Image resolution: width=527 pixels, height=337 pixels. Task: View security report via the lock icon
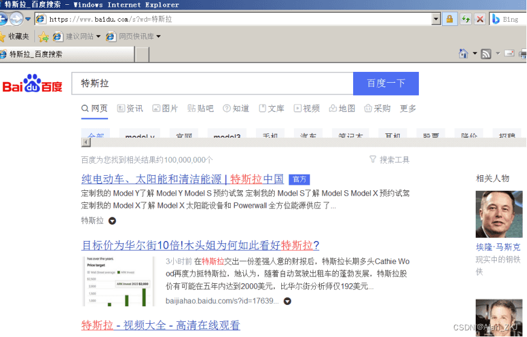click(449, 19)
